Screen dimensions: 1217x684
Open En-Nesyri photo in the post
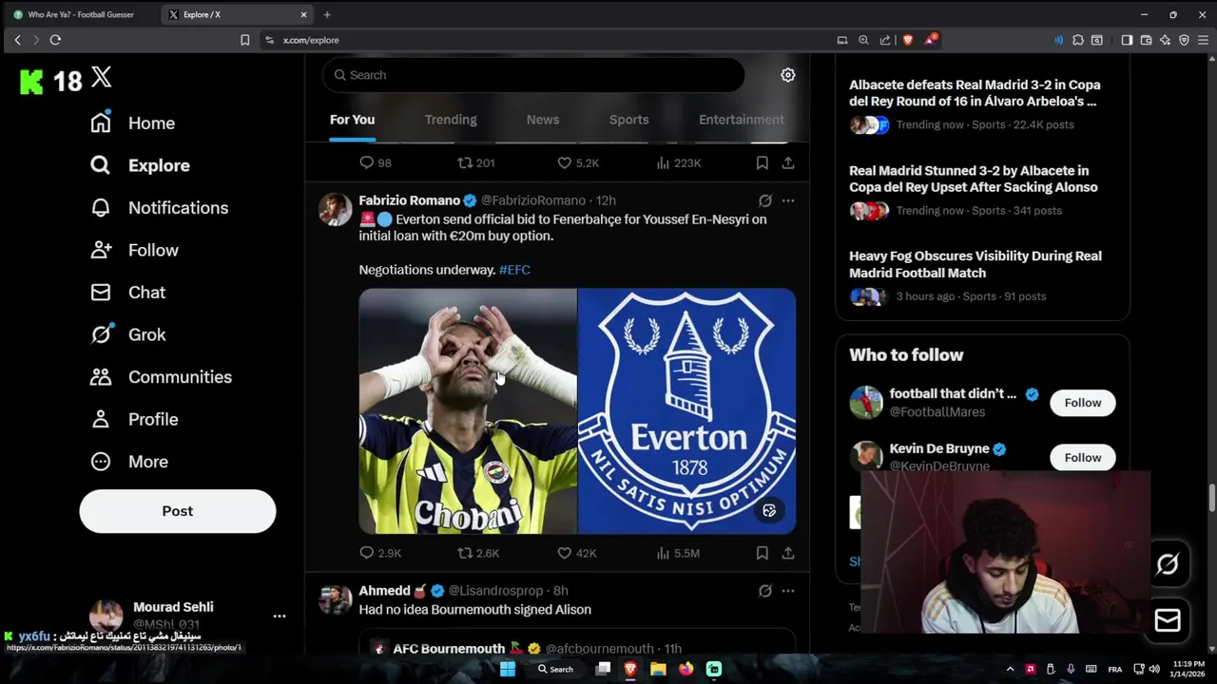pos(468,411)
